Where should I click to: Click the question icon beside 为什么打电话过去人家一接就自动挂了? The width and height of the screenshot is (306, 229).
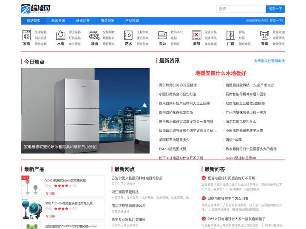pos(204,219)
